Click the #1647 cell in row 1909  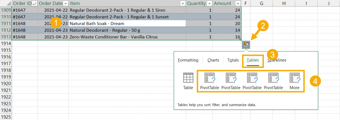[x=25, y=10]
